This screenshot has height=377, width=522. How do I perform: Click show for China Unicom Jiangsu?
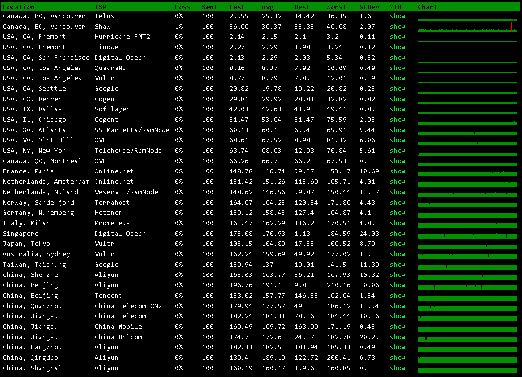tap(397, 337)
